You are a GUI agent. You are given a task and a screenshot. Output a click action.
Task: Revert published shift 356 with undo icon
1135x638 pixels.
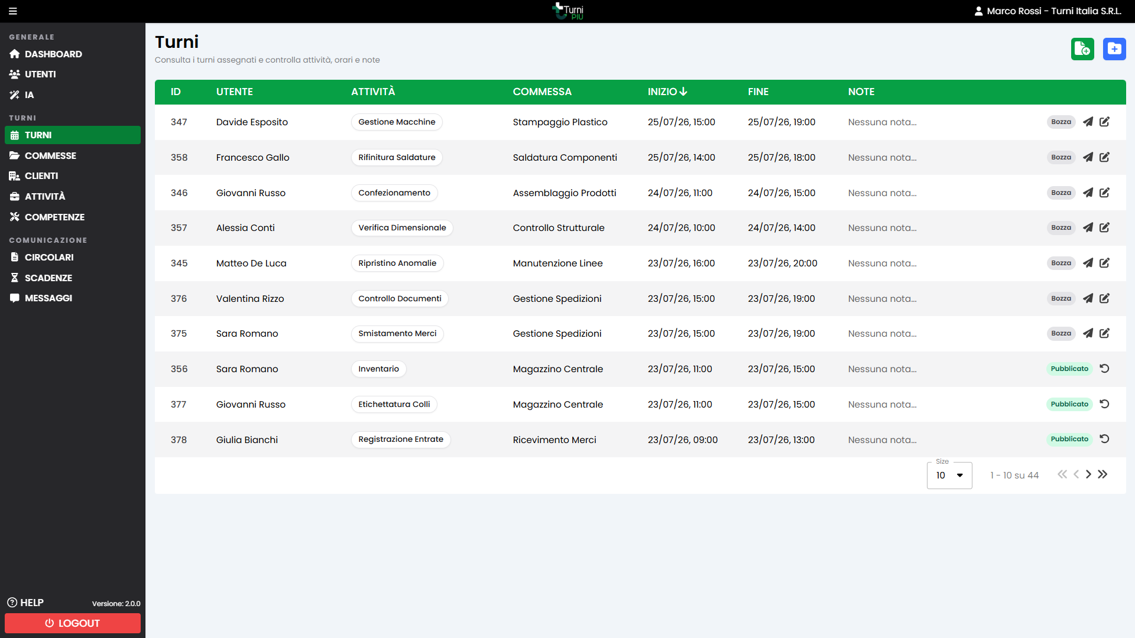[x=1104, y=369]
